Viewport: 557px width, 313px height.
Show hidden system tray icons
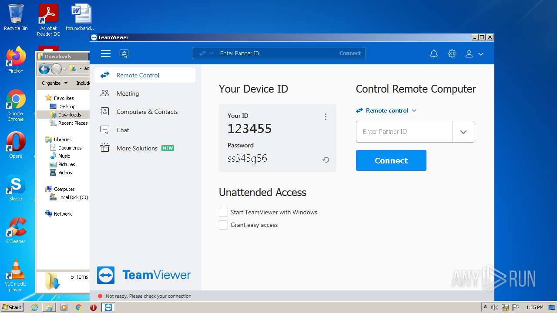(x=486, y=307)
